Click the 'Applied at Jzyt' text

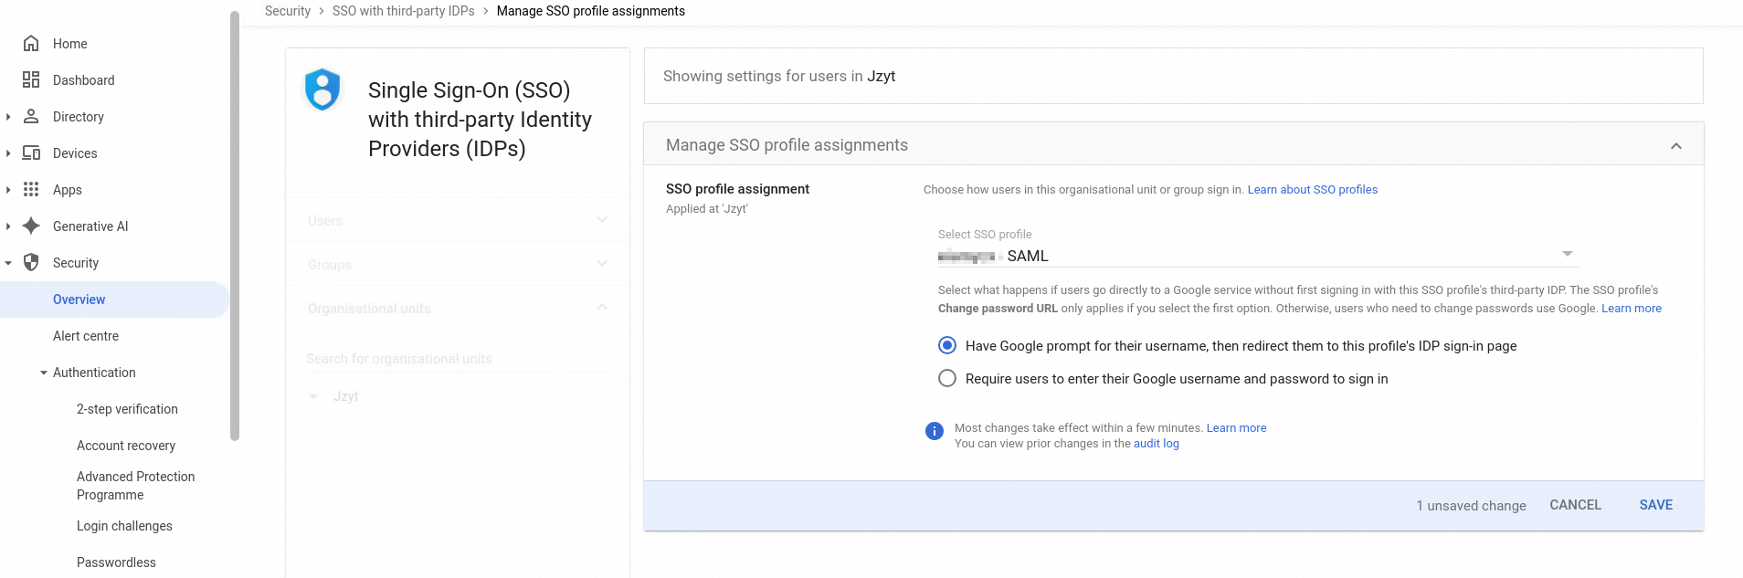[x=707, y=209]
